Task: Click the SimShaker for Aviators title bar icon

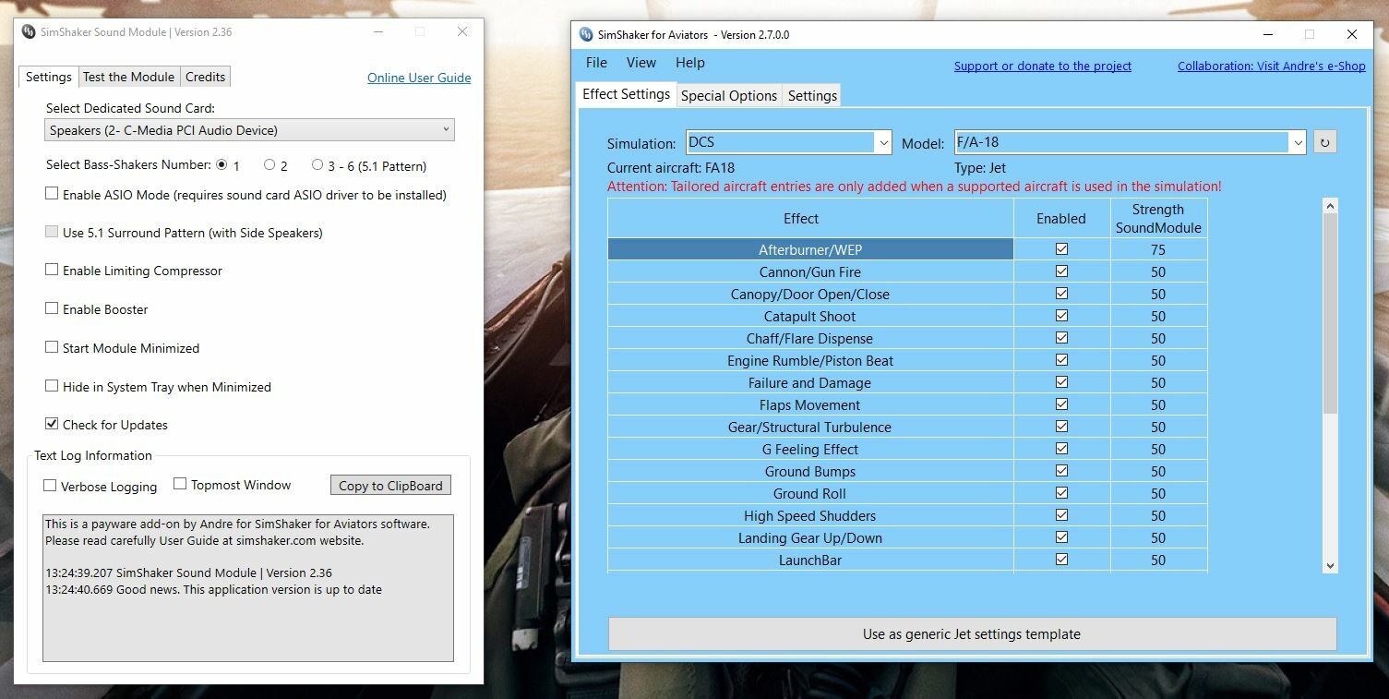Action: point(585,34)
